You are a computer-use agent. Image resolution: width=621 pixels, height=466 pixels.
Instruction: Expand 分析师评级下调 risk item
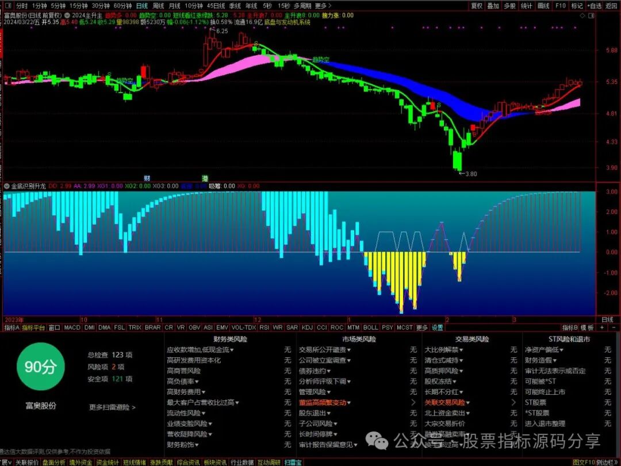pos(325,382)
